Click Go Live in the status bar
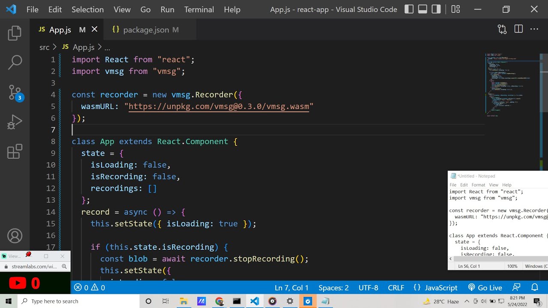The image size is (548, 308). coord(485,287)
